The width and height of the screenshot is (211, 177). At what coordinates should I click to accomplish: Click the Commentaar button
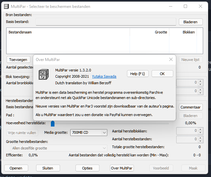click(191, 107)
